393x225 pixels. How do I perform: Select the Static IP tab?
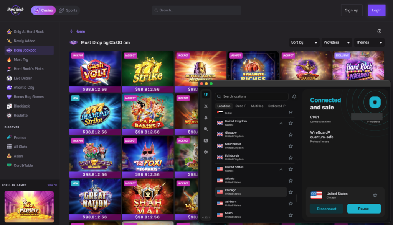click(x=241, y=106)
